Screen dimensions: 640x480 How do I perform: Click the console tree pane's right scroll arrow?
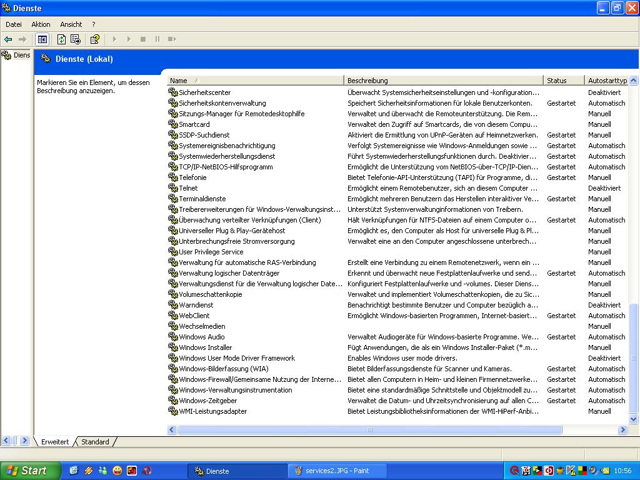24,441
